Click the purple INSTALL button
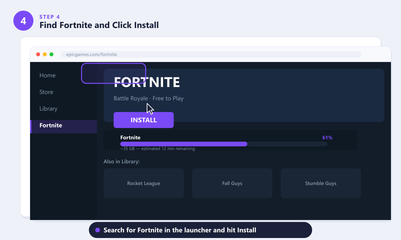401x240 pixels. [144, 120]
